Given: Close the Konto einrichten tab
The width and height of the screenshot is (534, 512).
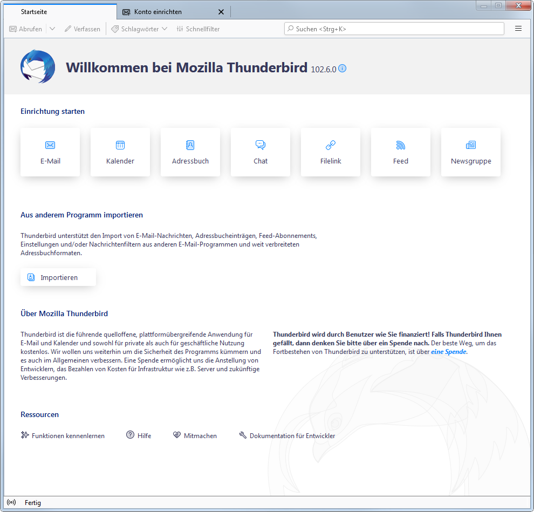Looking at the screenshot, I should click(x=221, y=12).
